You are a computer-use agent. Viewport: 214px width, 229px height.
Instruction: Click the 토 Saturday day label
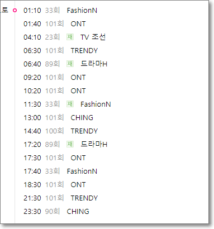(4, 9)
